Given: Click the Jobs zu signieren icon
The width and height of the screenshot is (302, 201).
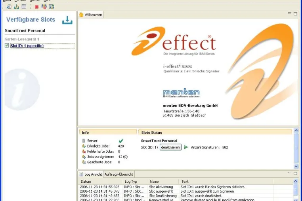Looking at the screenshot, I should tap(84, 157).
